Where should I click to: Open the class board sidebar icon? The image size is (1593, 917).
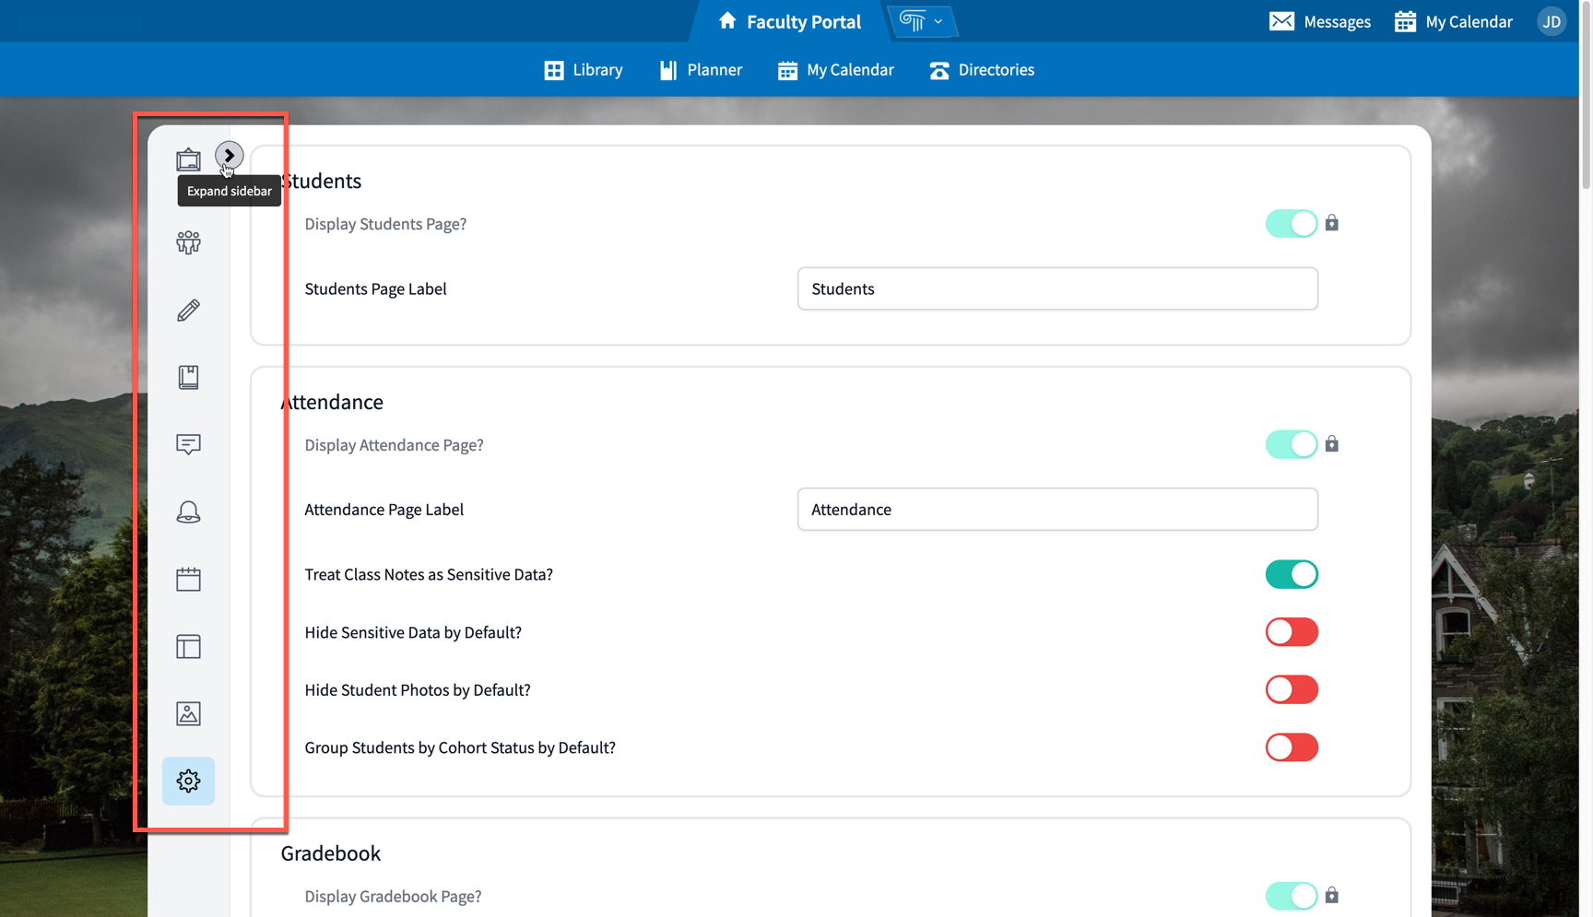click(188, 159)
